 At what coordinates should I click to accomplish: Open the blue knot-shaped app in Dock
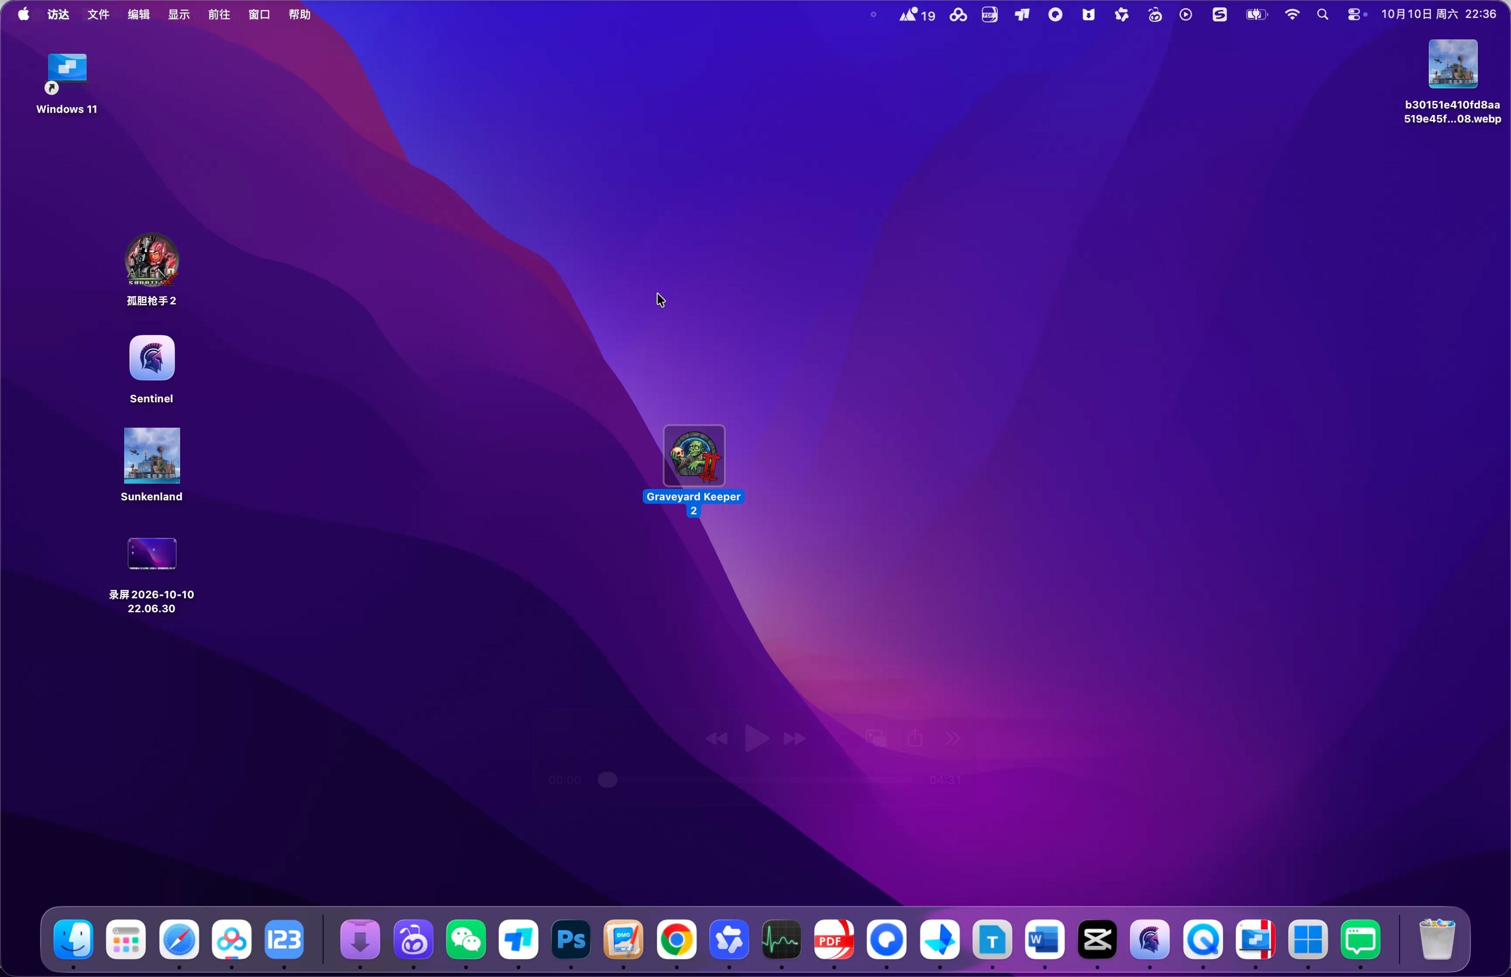pyautogui.click(x=729, y=939)
